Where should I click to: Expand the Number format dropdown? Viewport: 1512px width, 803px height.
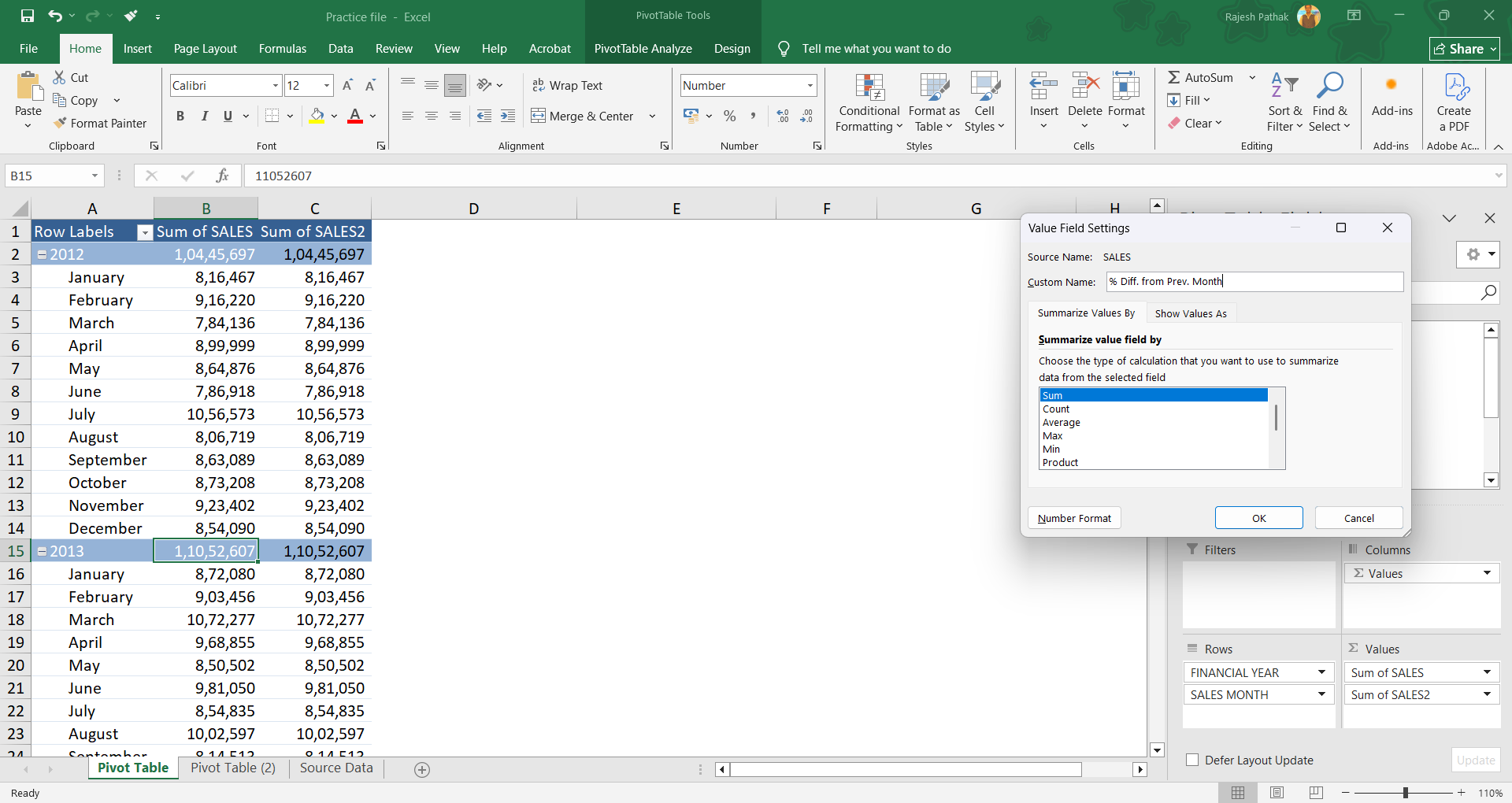pos(810,86)
